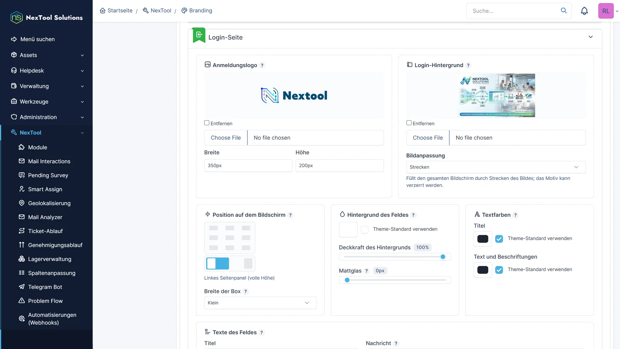Enable Theme-Standard for Hintergrund des Feldes
This screenshot has width=620, height=349.
[x=365, y=230]
